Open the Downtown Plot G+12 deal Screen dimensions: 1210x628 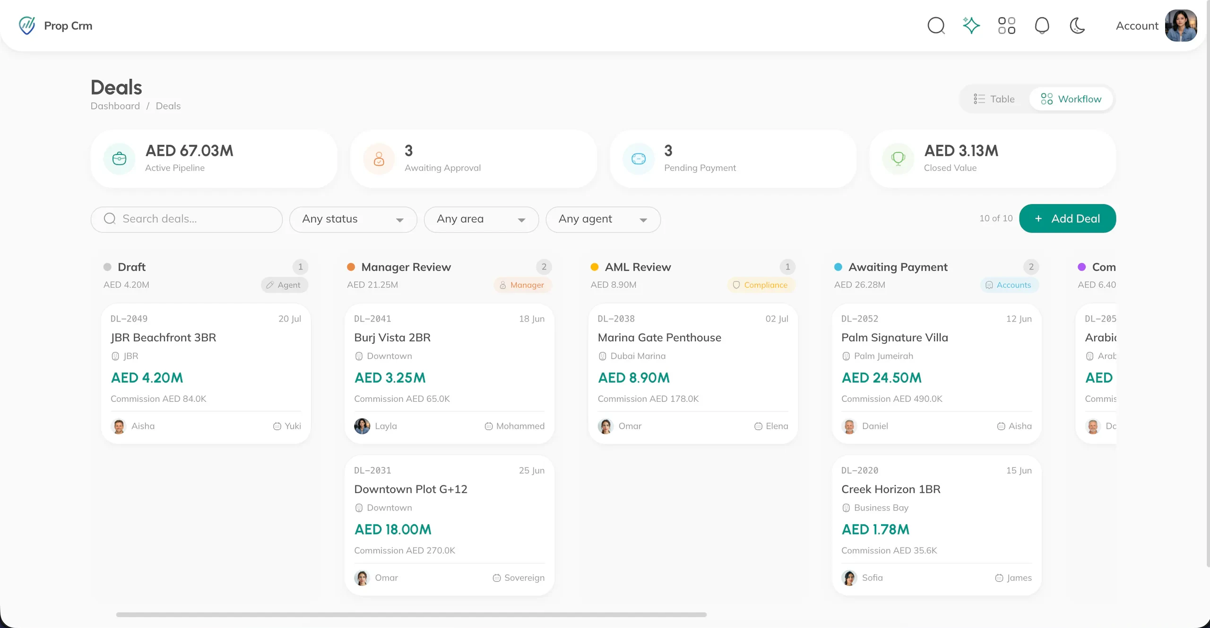pos(449,525)
